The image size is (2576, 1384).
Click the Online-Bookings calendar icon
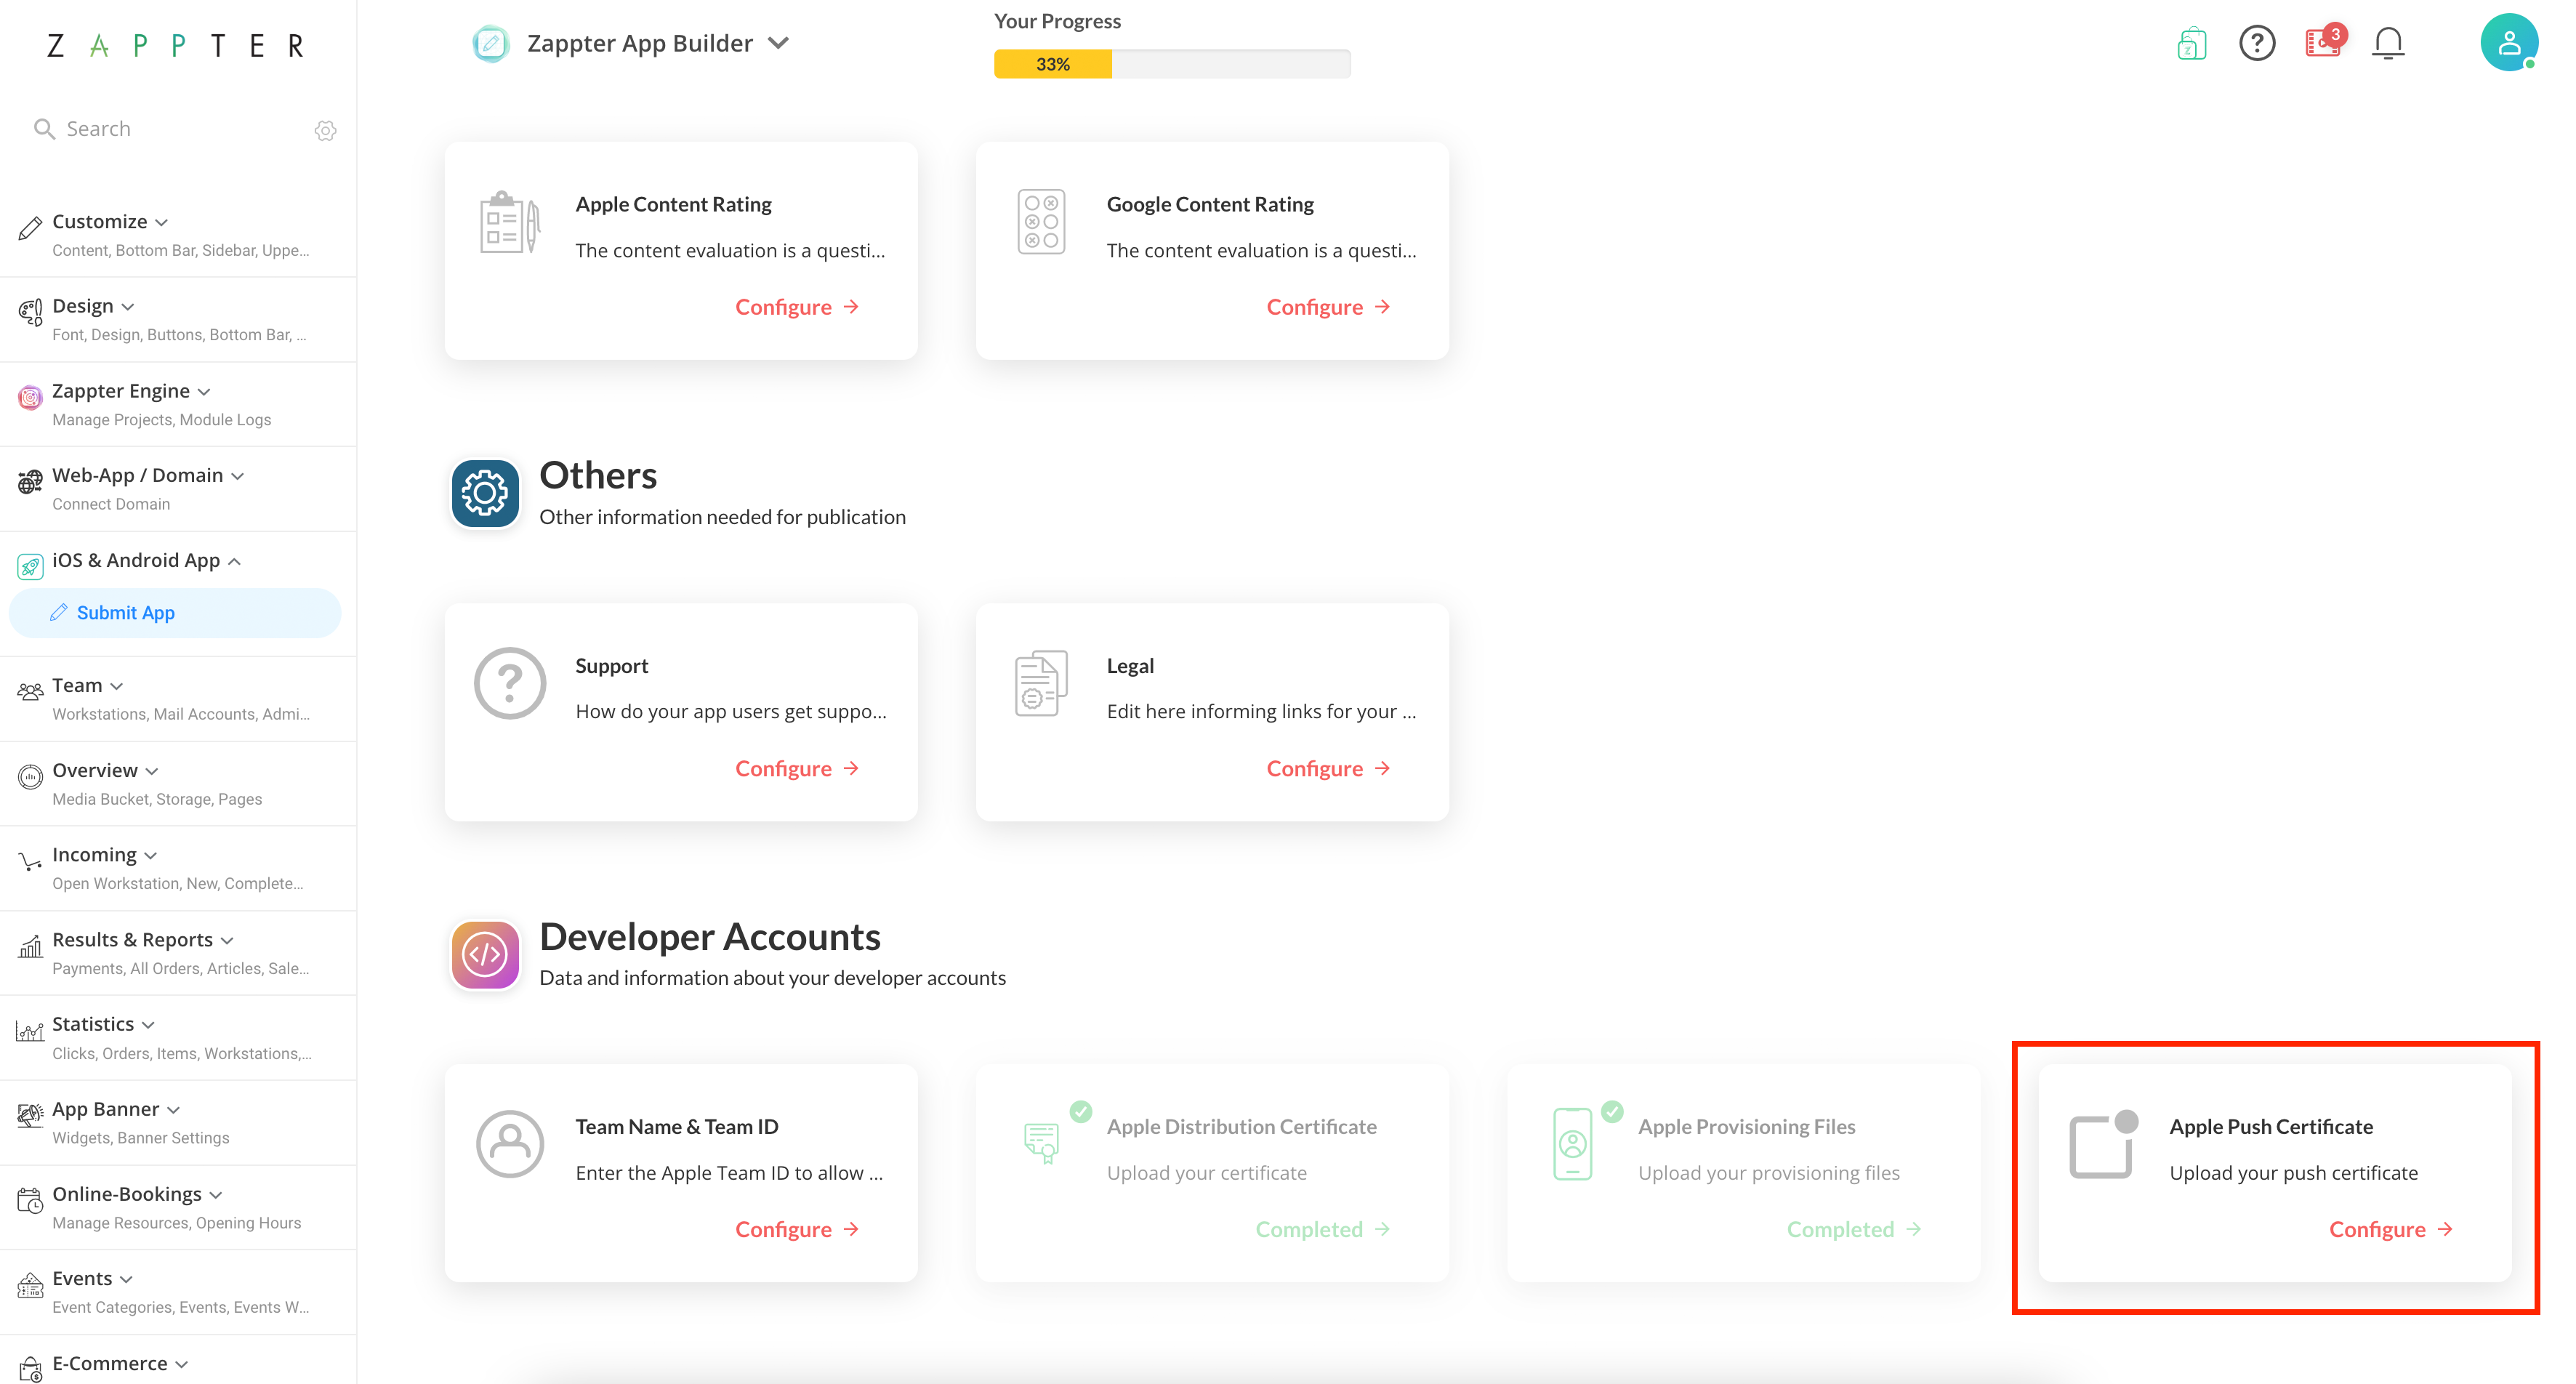[30, 1201]
